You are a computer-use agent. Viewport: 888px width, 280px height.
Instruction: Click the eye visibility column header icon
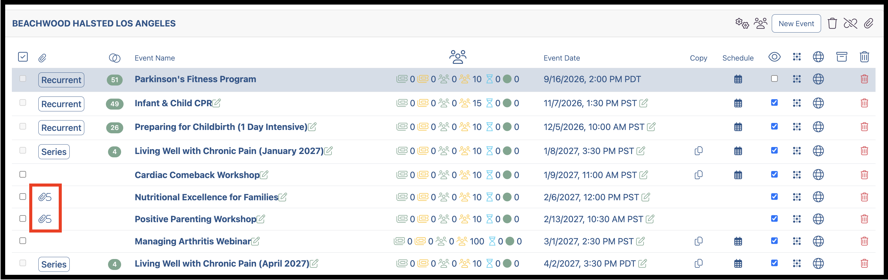click(x=774, y=57)
